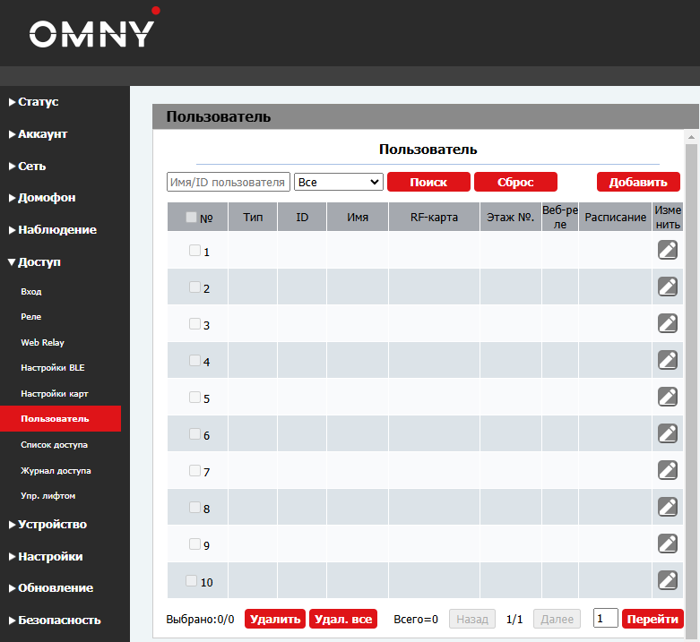700x642 pixels.
Task: Expand the Статус sidebar section
Action: (38, 102)
